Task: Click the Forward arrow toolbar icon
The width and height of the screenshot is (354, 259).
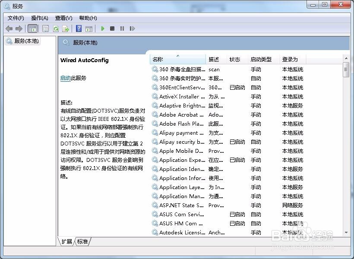Action: pyautogui.click(x=19, y=28)
